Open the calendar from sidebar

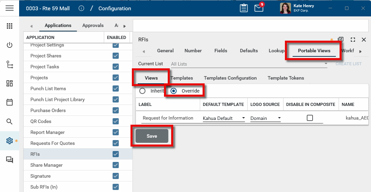tap(10, 102)
